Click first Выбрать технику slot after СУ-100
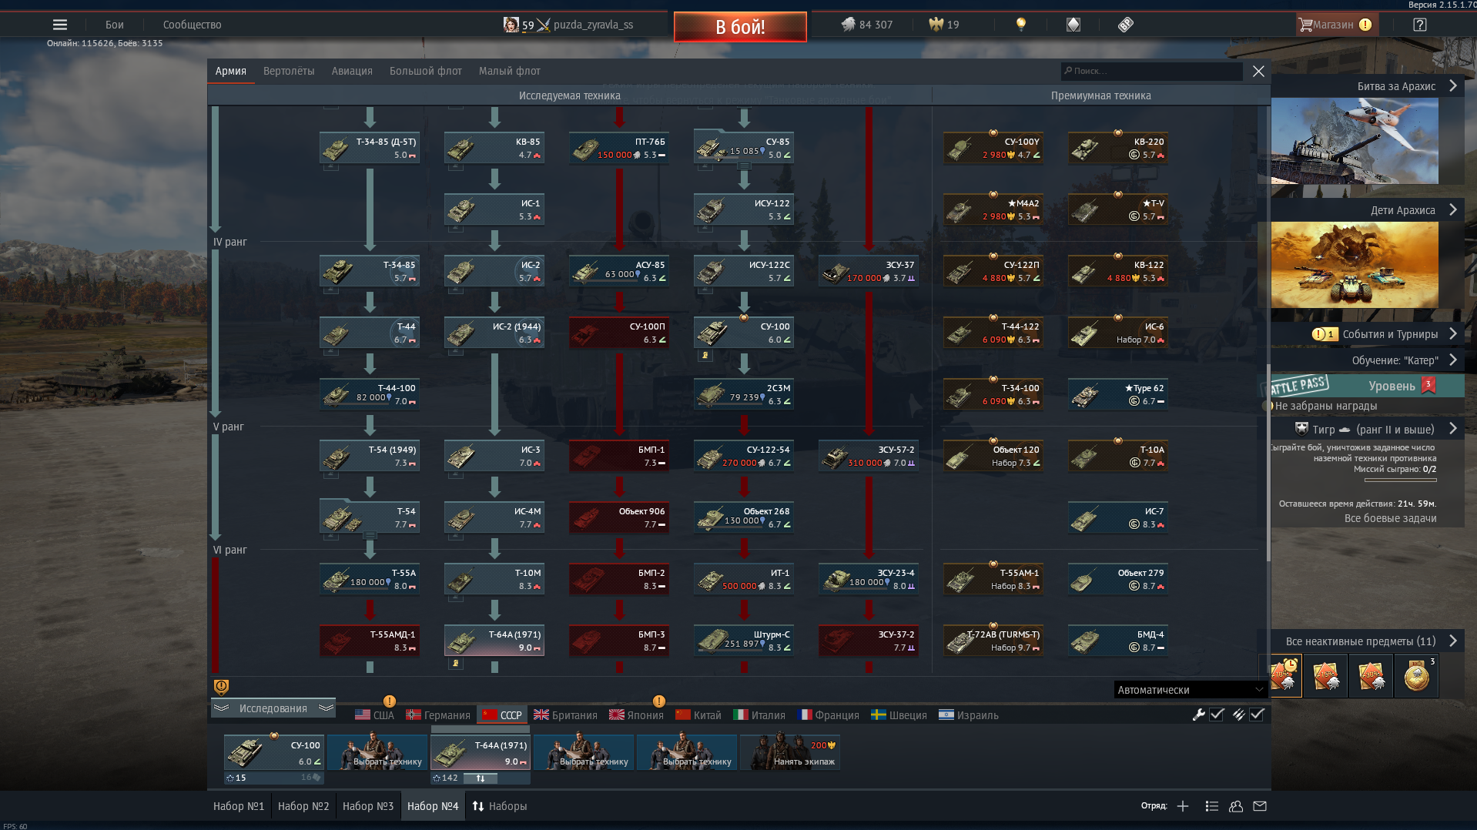Image resolution: width=1477 pixels, height=830 pixels. tap(377, 752)
